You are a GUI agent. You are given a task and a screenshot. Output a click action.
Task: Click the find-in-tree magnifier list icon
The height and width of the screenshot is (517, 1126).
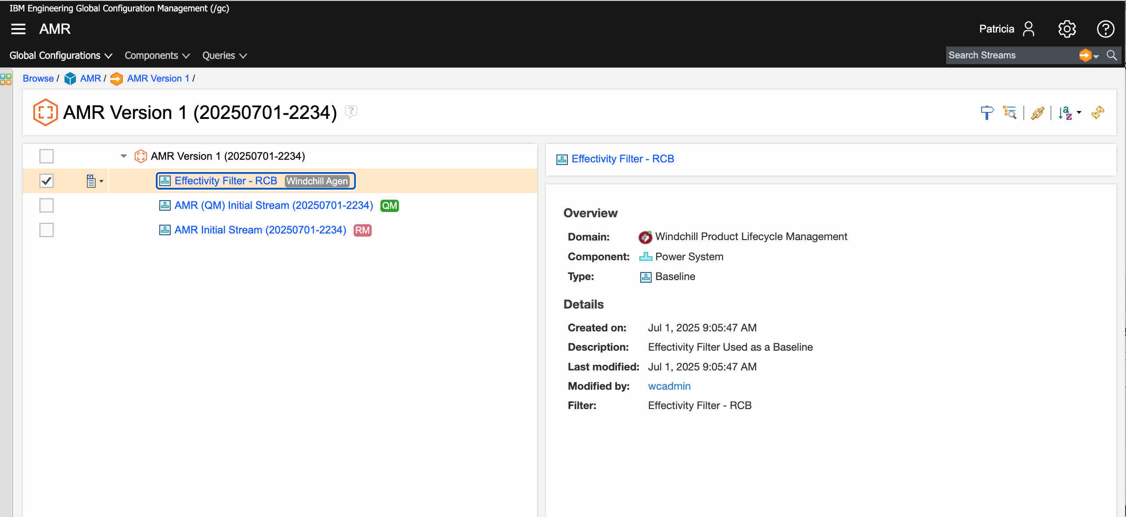pos(1010,113)
